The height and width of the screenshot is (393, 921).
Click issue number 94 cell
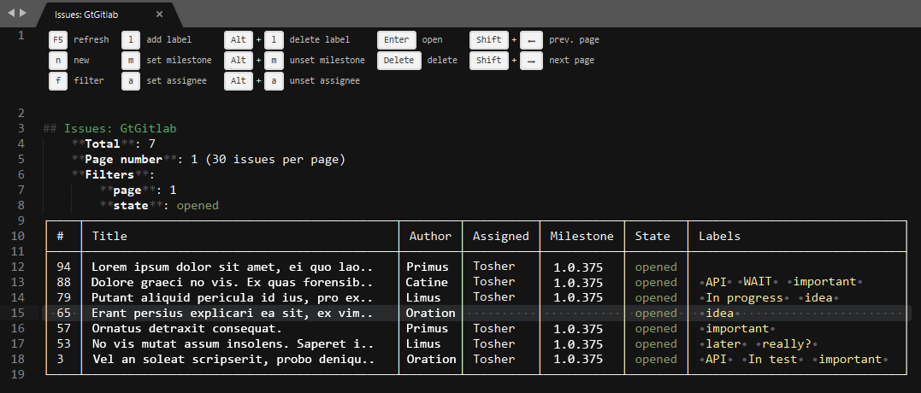point(63,267)
